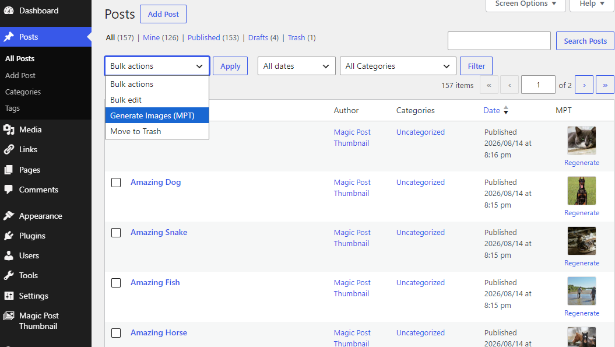This screenshot has height=347, width=615.
Task: Regenerate thumbnail for Amazing Fish
Action: point(582,313)
